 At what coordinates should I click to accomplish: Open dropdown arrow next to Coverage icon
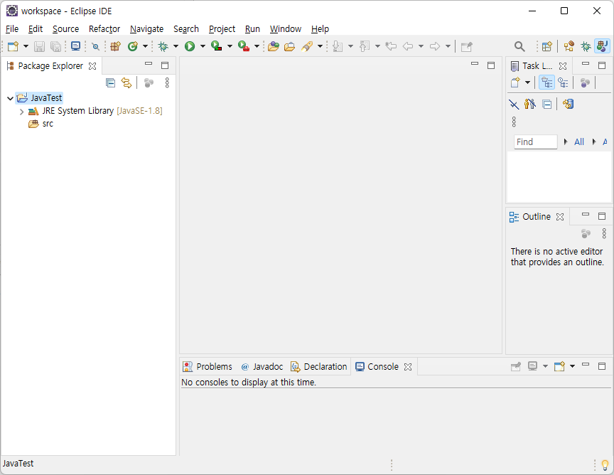click(x=230, y=46)
